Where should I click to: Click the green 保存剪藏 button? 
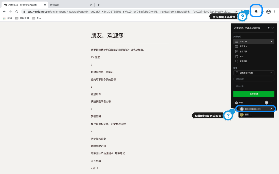click(x=254, y=94)
